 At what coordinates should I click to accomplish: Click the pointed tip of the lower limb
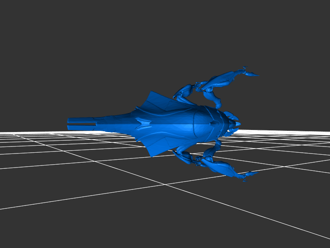[x=256, y=173]
